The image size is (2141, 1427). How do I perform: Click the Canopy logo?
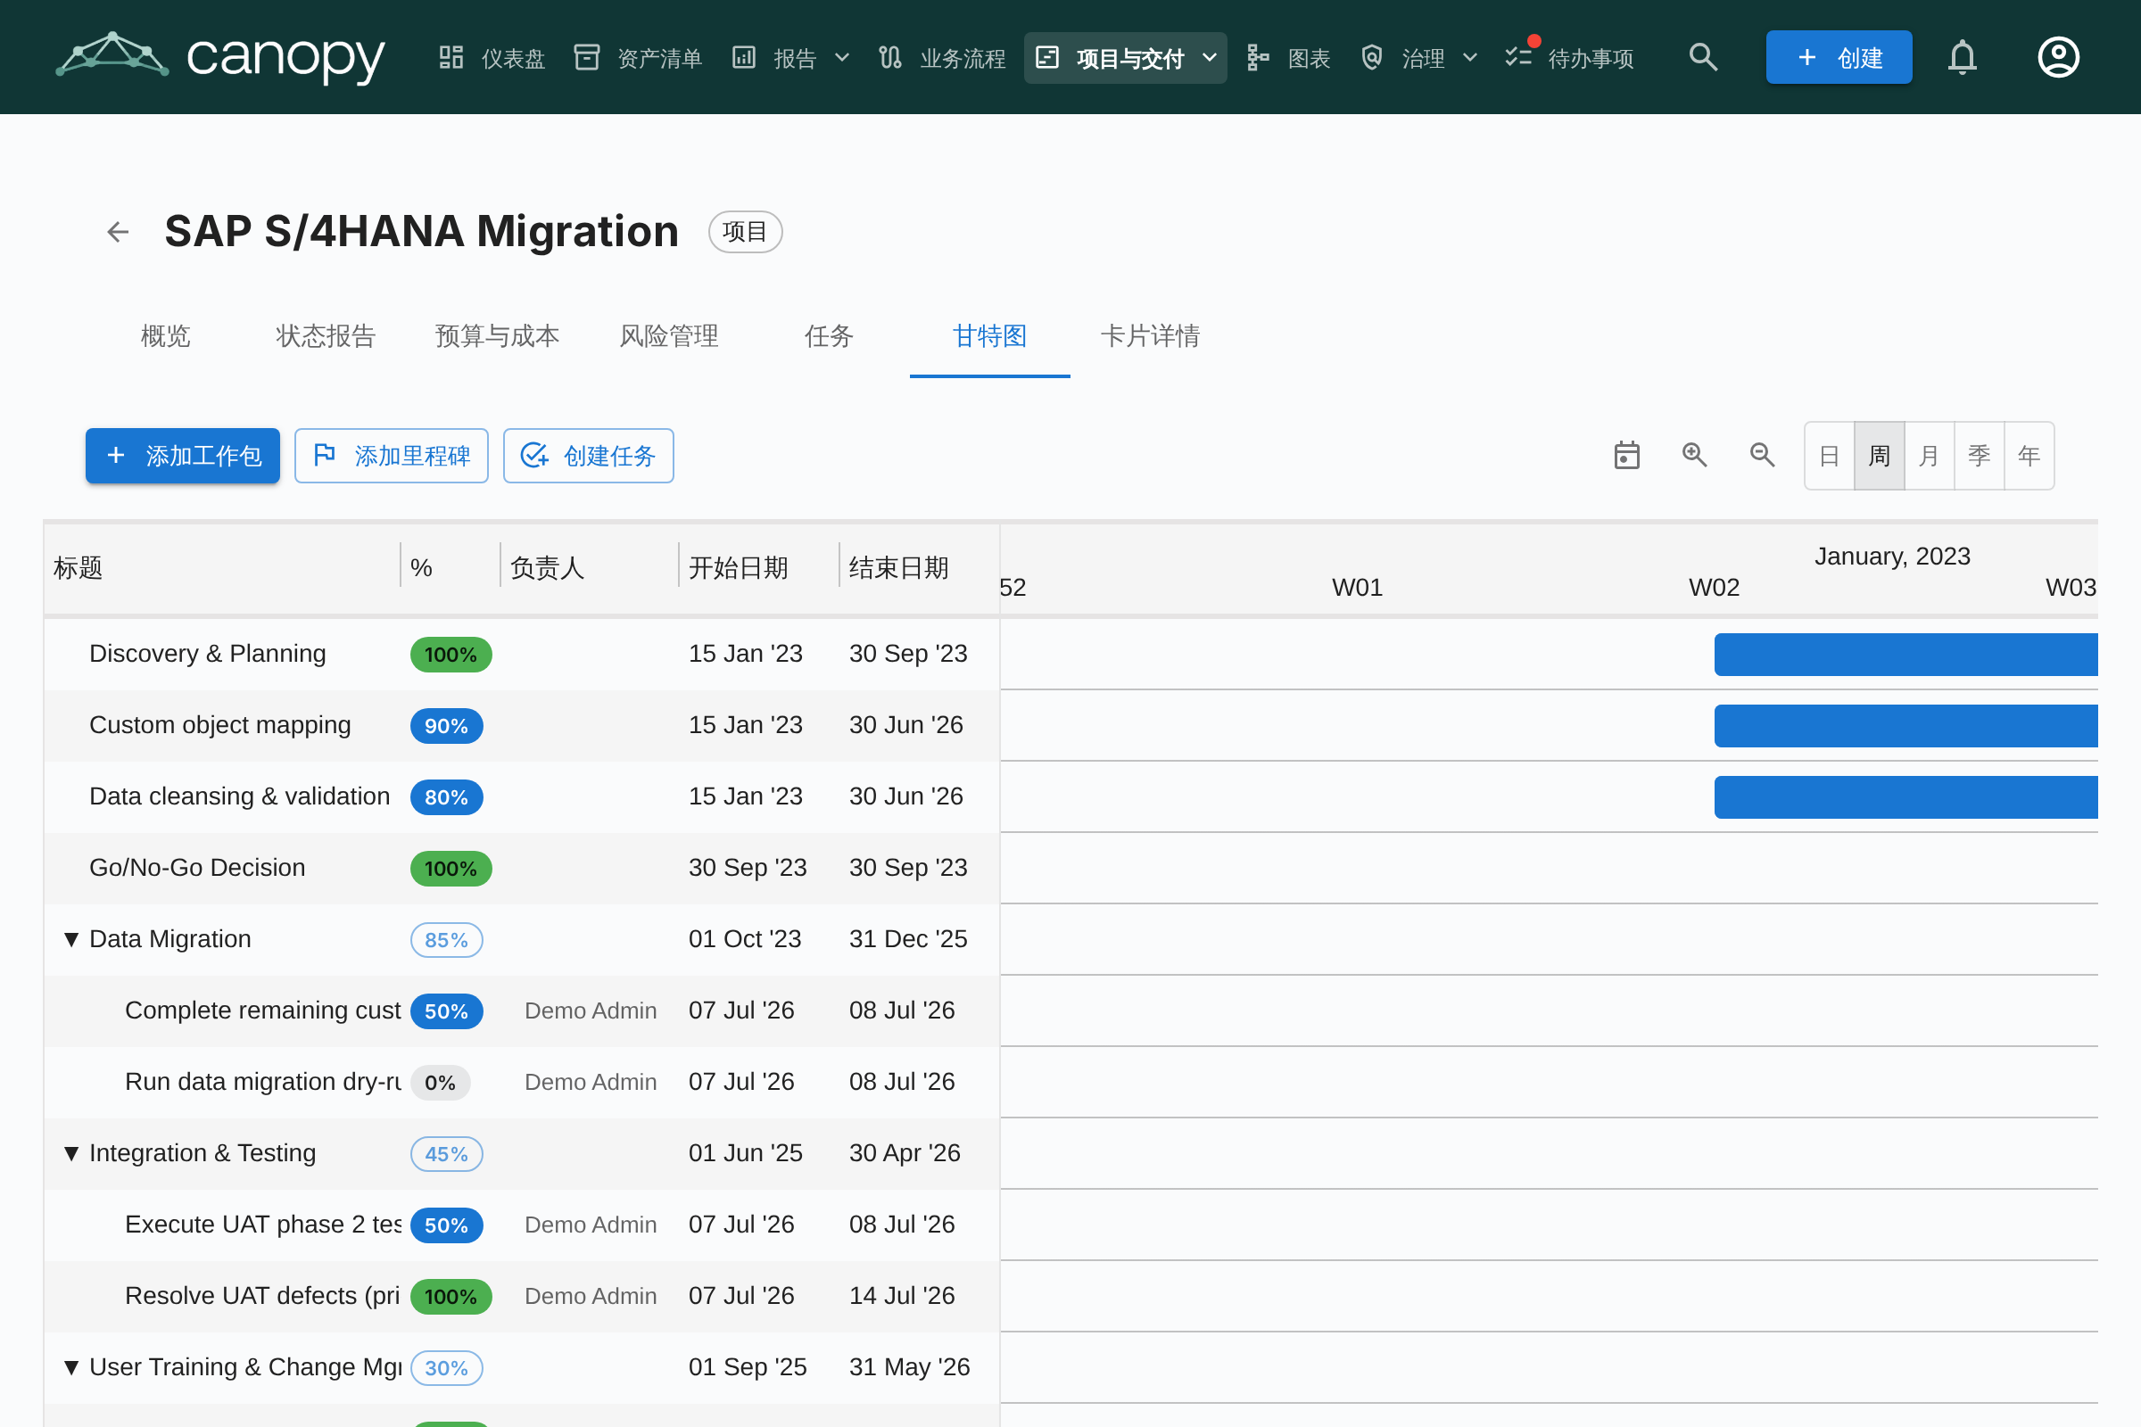tap(220, 56)
